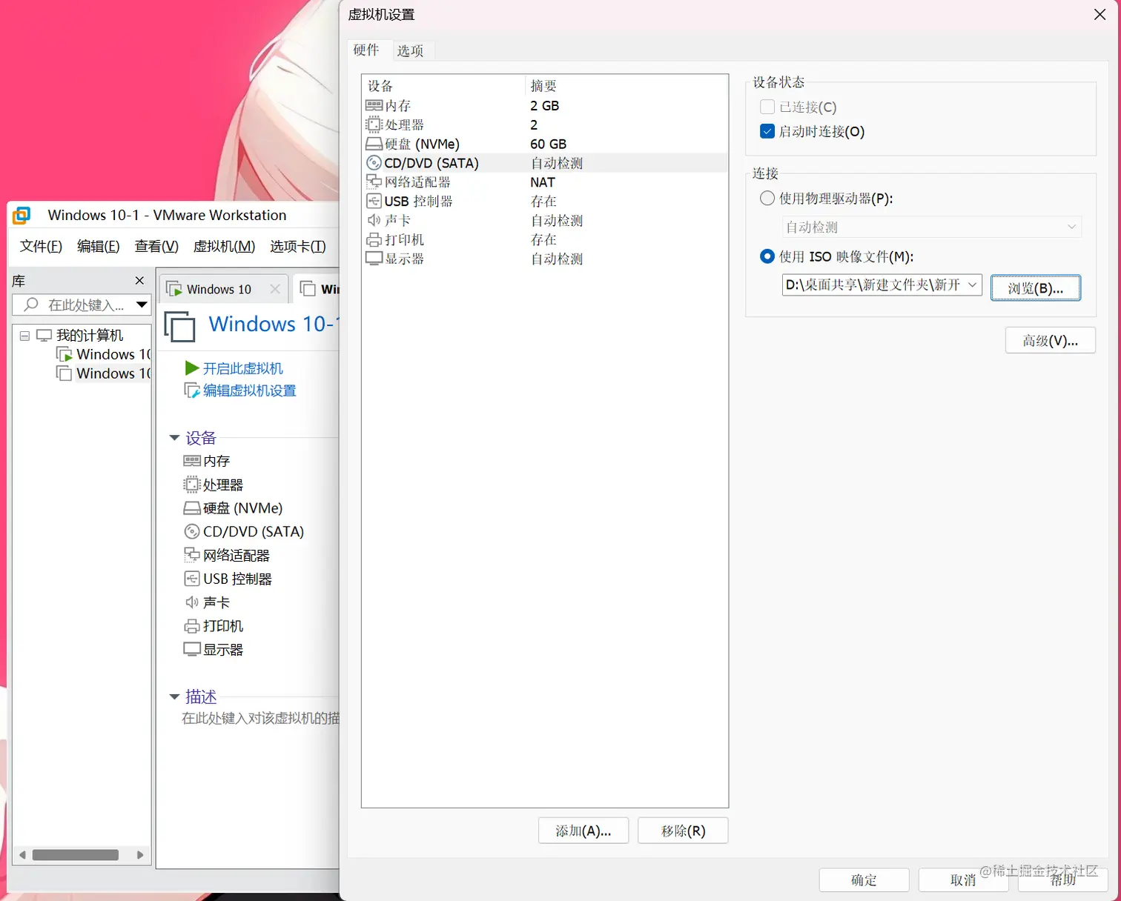The image size is (1121, 901).
Task: Click search magnifier icon in library panel
Action: tap(31, 305)
